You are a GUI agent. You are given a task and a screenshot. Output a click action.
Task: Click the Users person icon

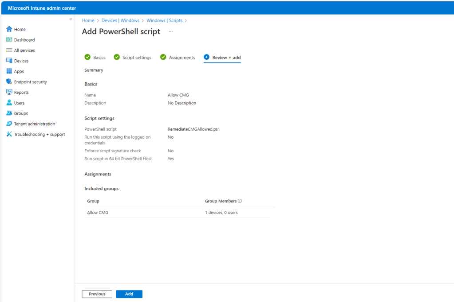[9, 103]
